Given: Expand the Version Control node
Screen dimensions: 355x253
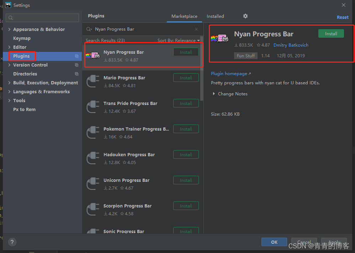Looking at the screenshot, I should (x=9, y=65).
